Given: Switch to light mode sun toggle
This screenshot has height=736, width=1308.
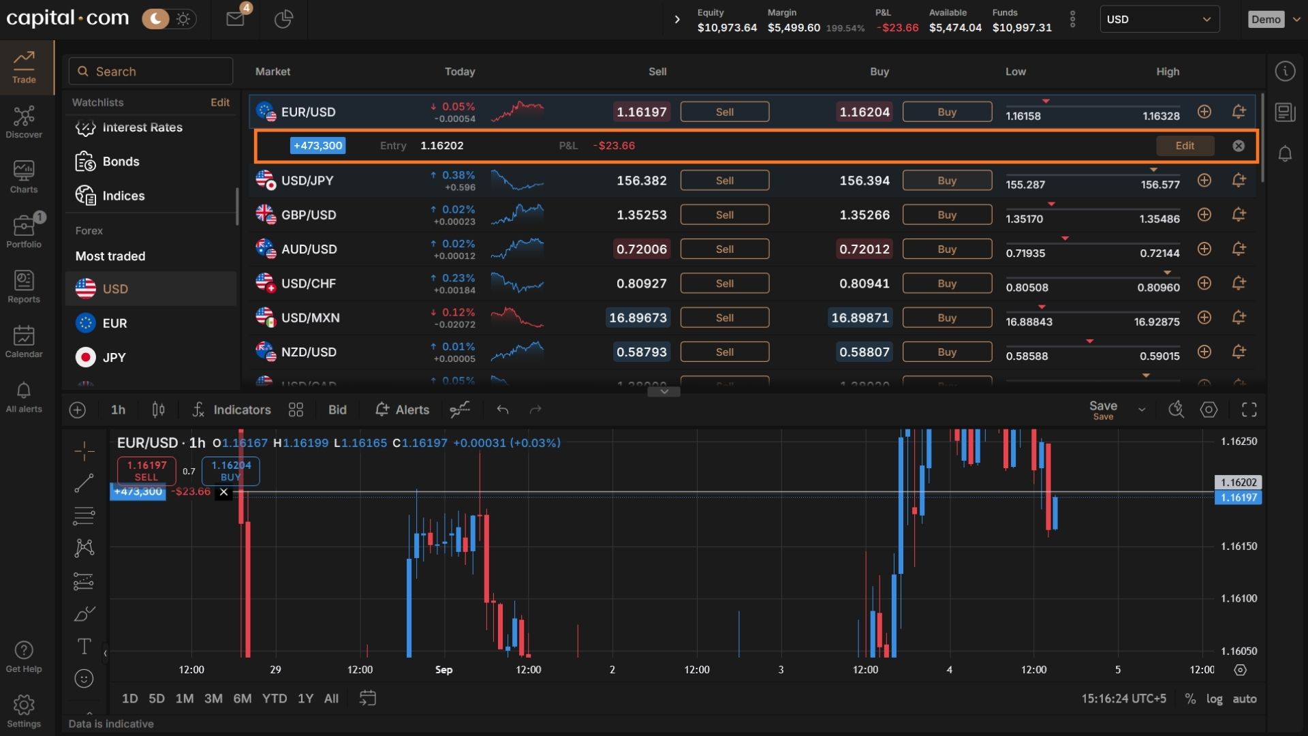Looking at the screenshot, I should click(183, 19).
